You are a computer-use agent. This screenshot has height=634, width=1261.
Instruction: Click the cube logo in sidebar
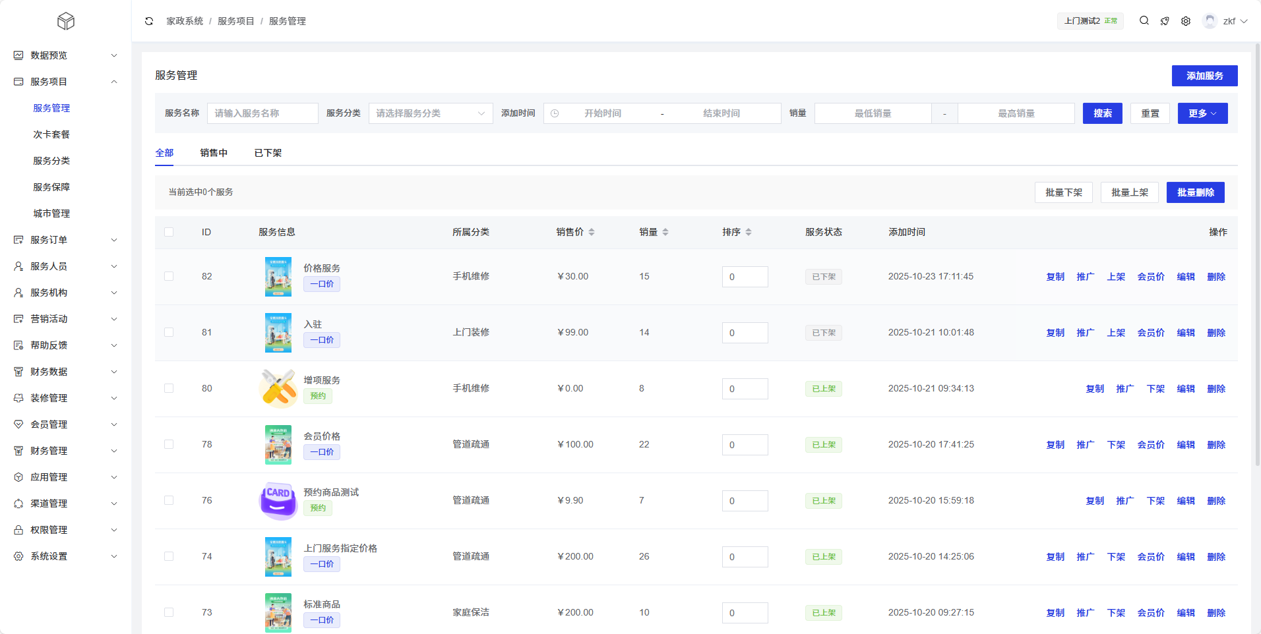(x=66, y=21)
